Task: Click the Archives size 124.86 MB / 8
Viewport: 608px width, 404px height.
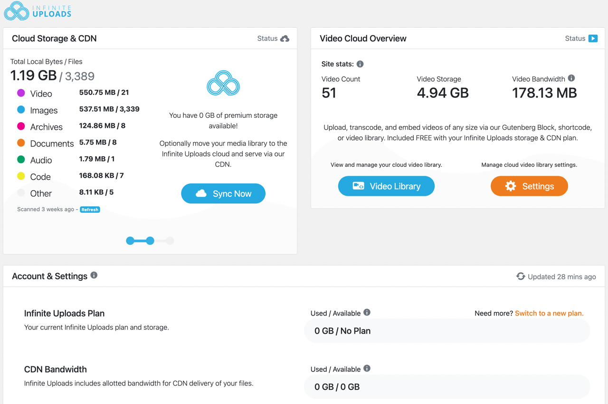Action: pos(103,126)
